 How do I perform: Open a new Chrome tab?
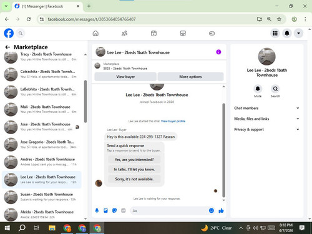[89, 6]
